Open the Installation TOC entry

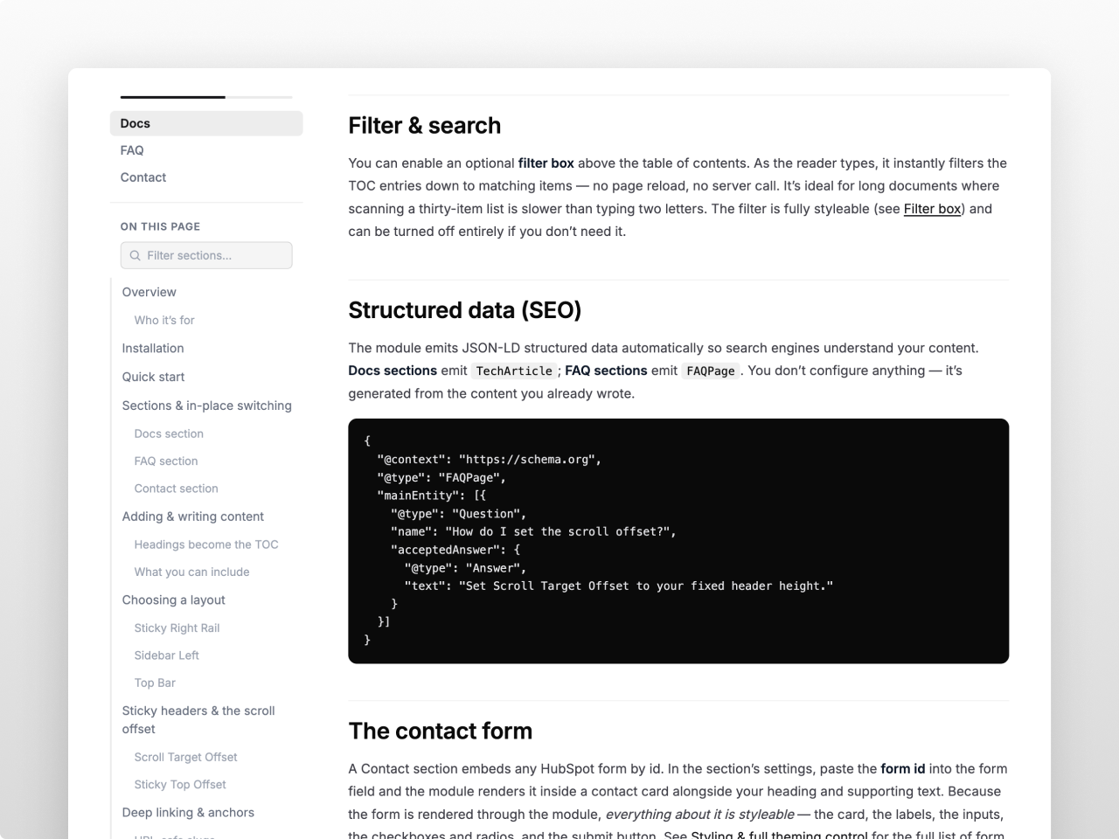153,348
